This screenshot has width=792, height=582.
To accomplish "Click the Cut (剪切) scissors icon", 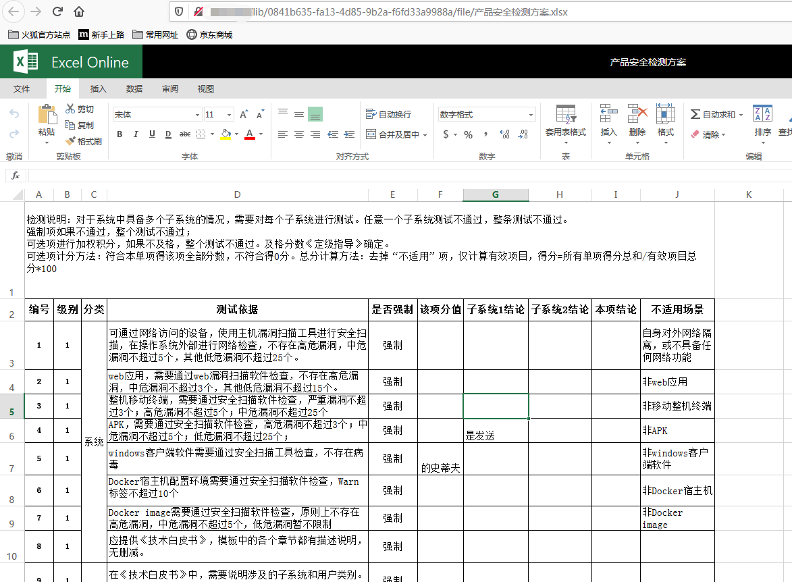I will pyautogui.click(x=70, y=109).
